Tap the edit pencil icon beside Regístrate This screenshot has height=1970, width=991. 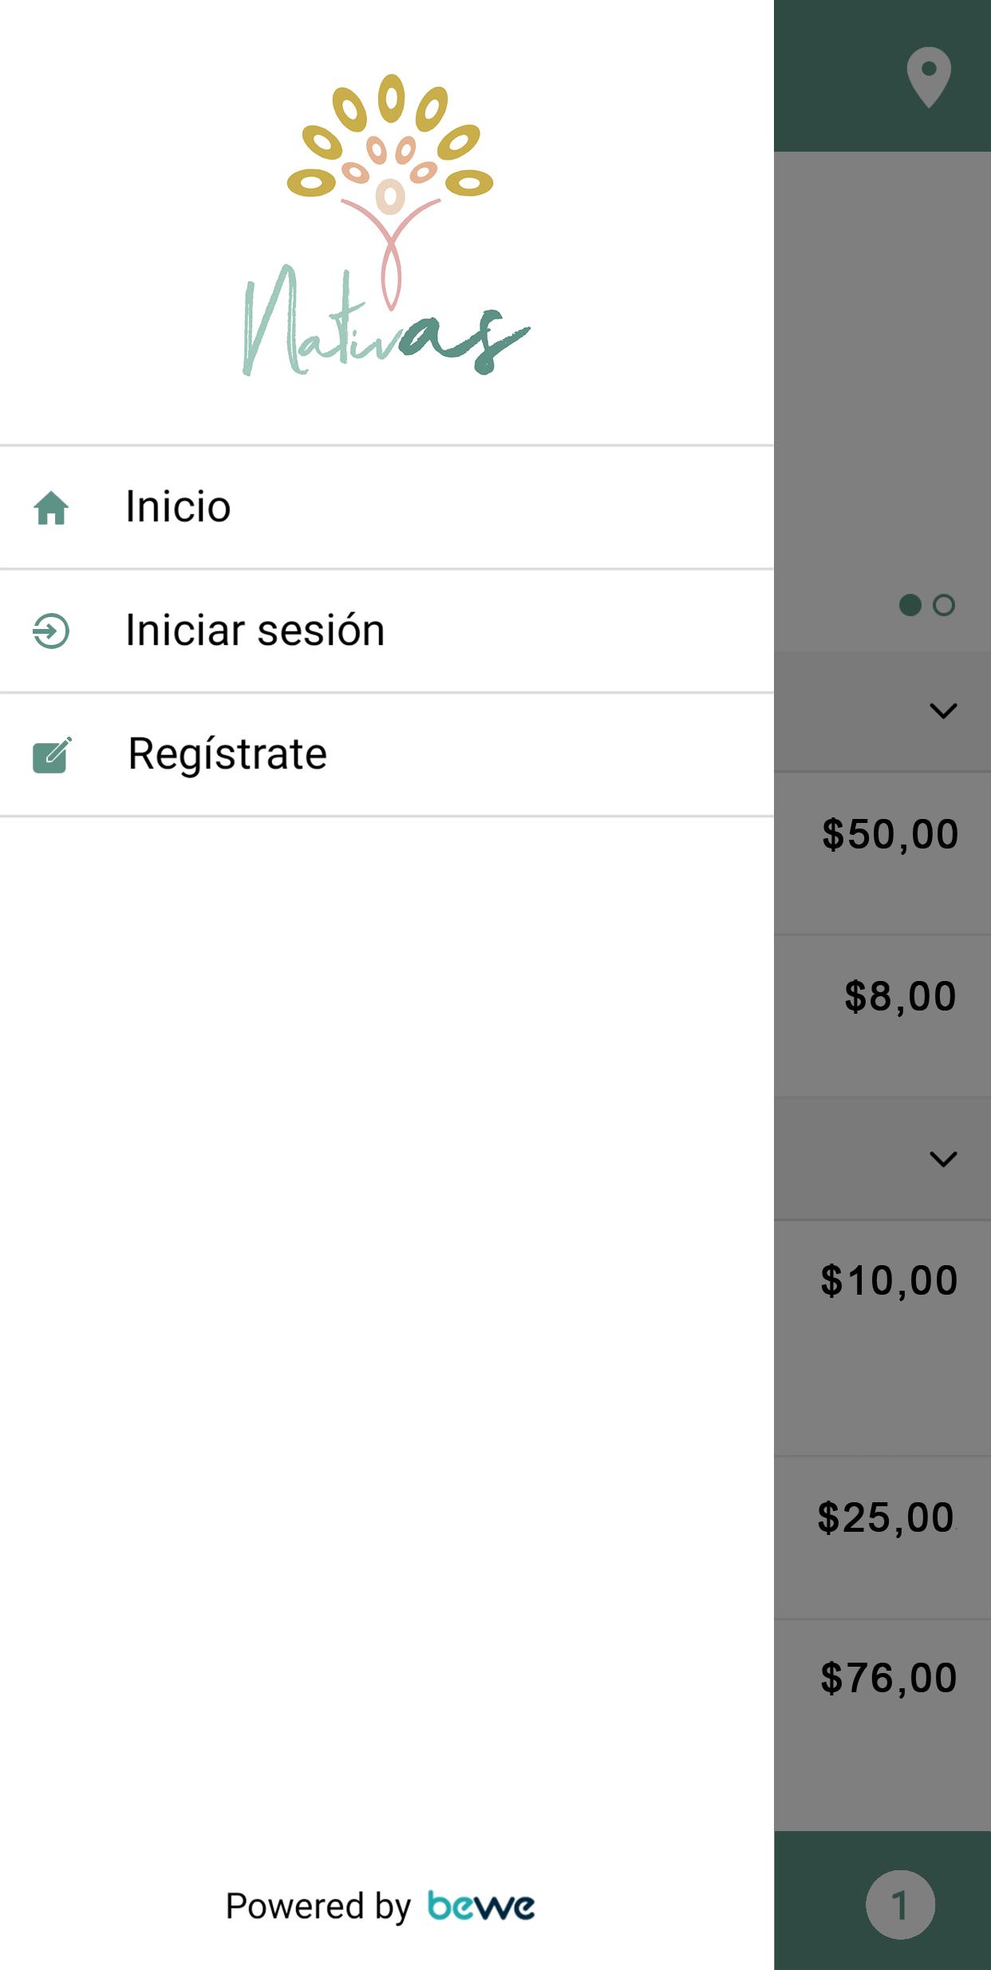[52, 755]
